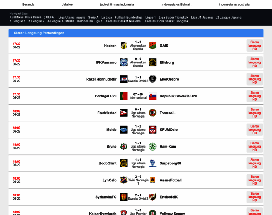
Task: Click the KaisarKyzylorda team name
Action: [x=103, y=214]
